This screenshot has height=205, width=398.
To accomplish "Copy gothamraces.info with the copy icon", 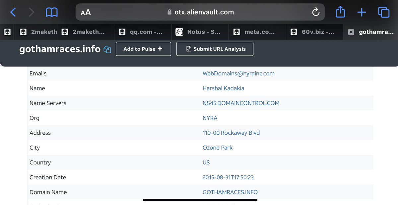I will point(107,50).
